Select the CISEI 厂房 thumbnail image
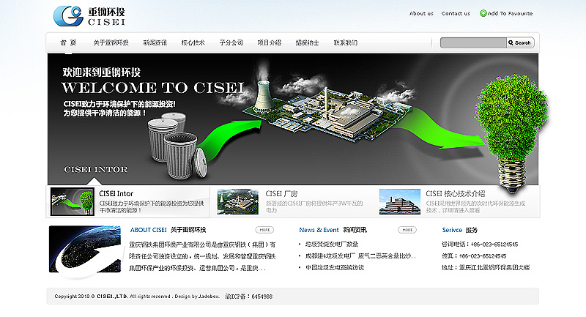The image size is (586, 317). (x=238, y=201)
